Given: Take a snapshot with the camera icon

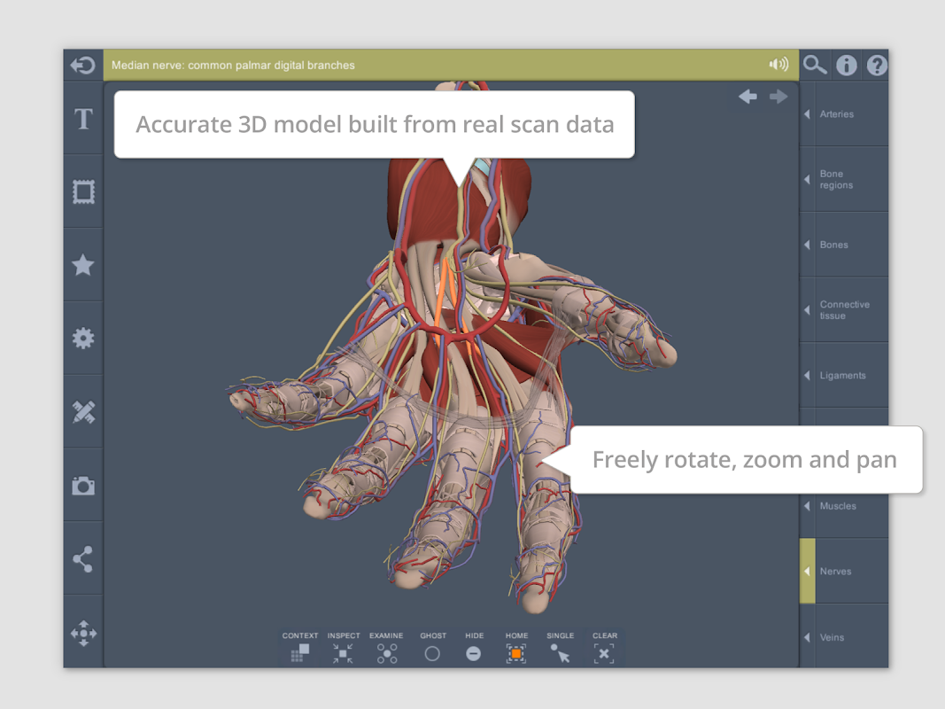Looking at the screenshot, I should pos(83,486).
